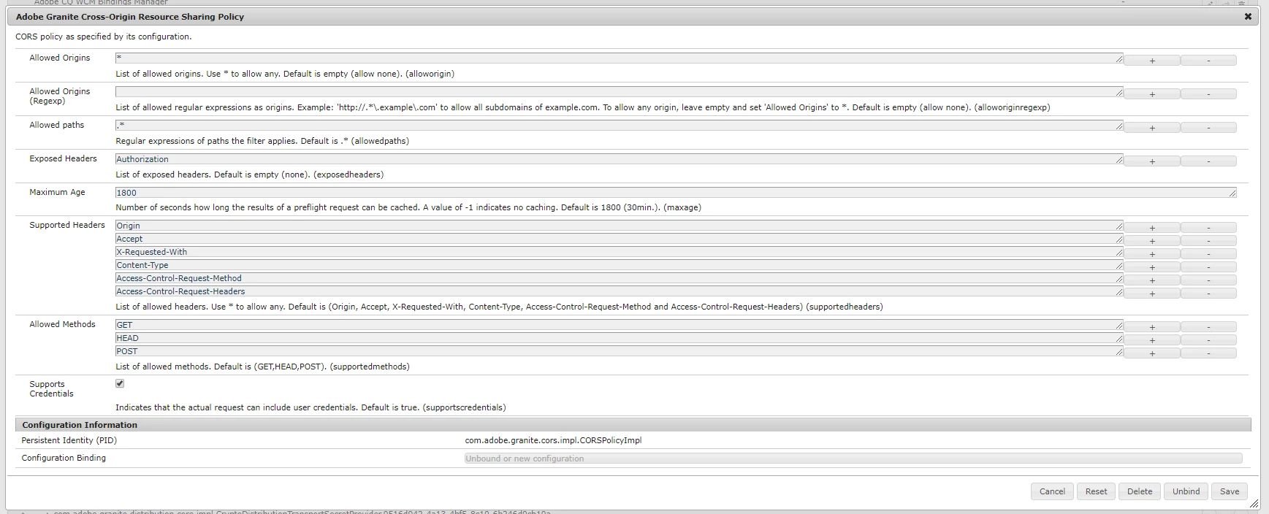The image size is (1269, 514).
Task: Focus the Accept supported header field
Action: [619, 239]
